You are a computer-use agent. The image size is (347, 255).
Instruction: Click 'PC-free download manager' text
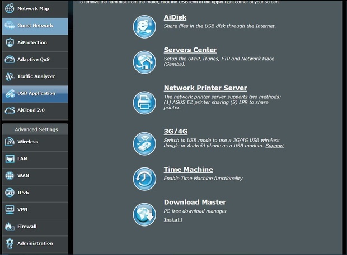(195, 211)
